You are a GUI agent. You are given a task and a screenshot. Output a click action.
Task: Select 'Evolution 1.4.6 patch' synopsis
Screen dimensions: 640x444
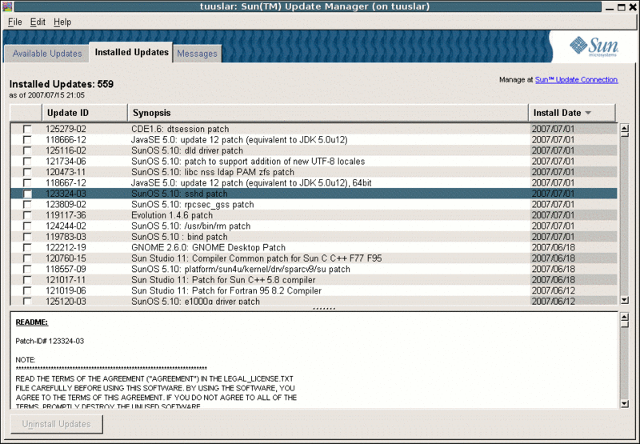pos(172,215)
